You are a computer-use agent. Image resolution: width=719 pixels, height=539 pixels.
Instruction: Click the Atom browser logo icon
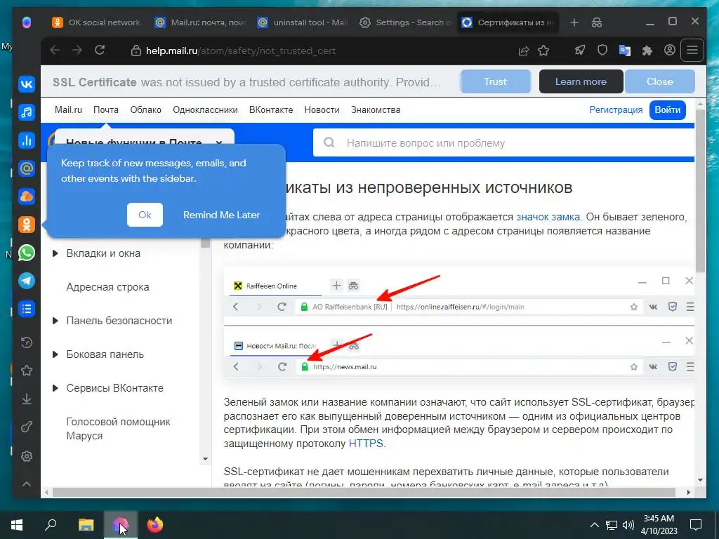coord(27,22)
